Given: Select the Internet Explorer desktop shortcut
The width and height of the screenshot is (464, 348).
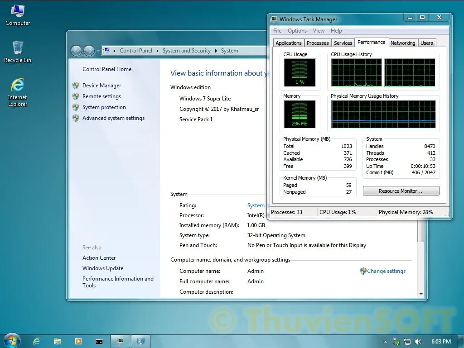Looking at the screenshot, I should pos(18,92).
